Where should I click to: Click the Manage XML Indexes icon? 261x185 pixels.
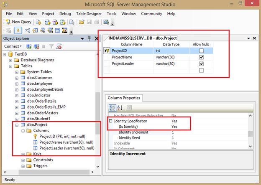[50, 30]
